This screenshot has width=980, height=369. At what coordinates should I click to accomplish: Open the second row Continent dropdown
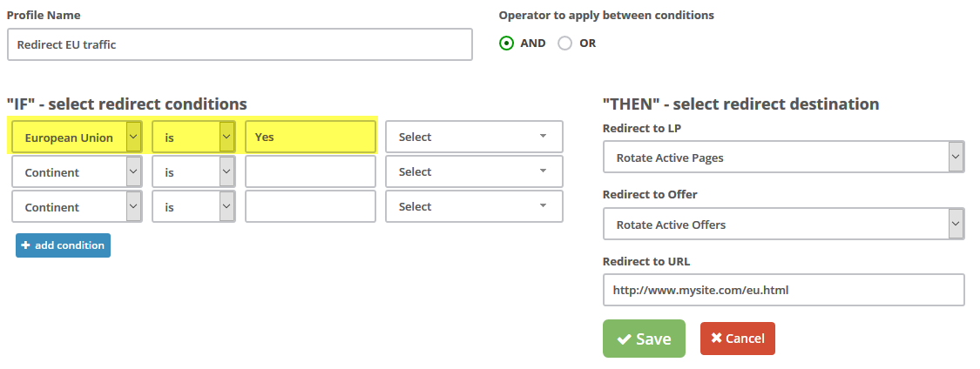77,172
